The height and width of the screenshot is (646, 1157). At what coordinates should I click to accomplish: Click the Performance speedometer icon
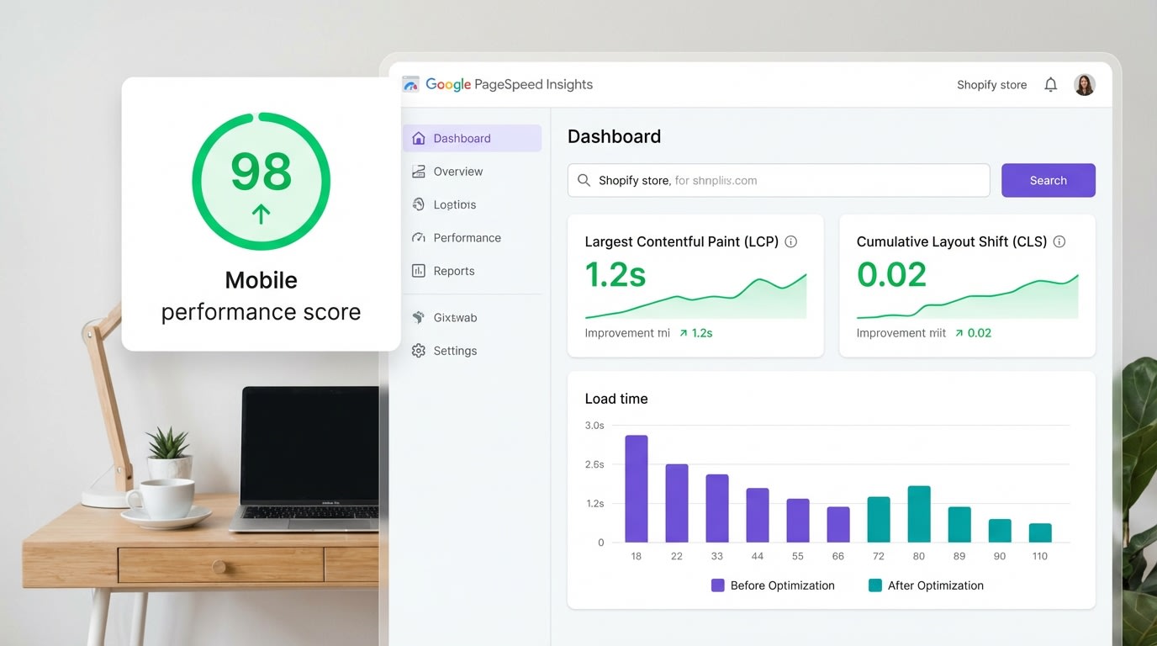[418, 237]
